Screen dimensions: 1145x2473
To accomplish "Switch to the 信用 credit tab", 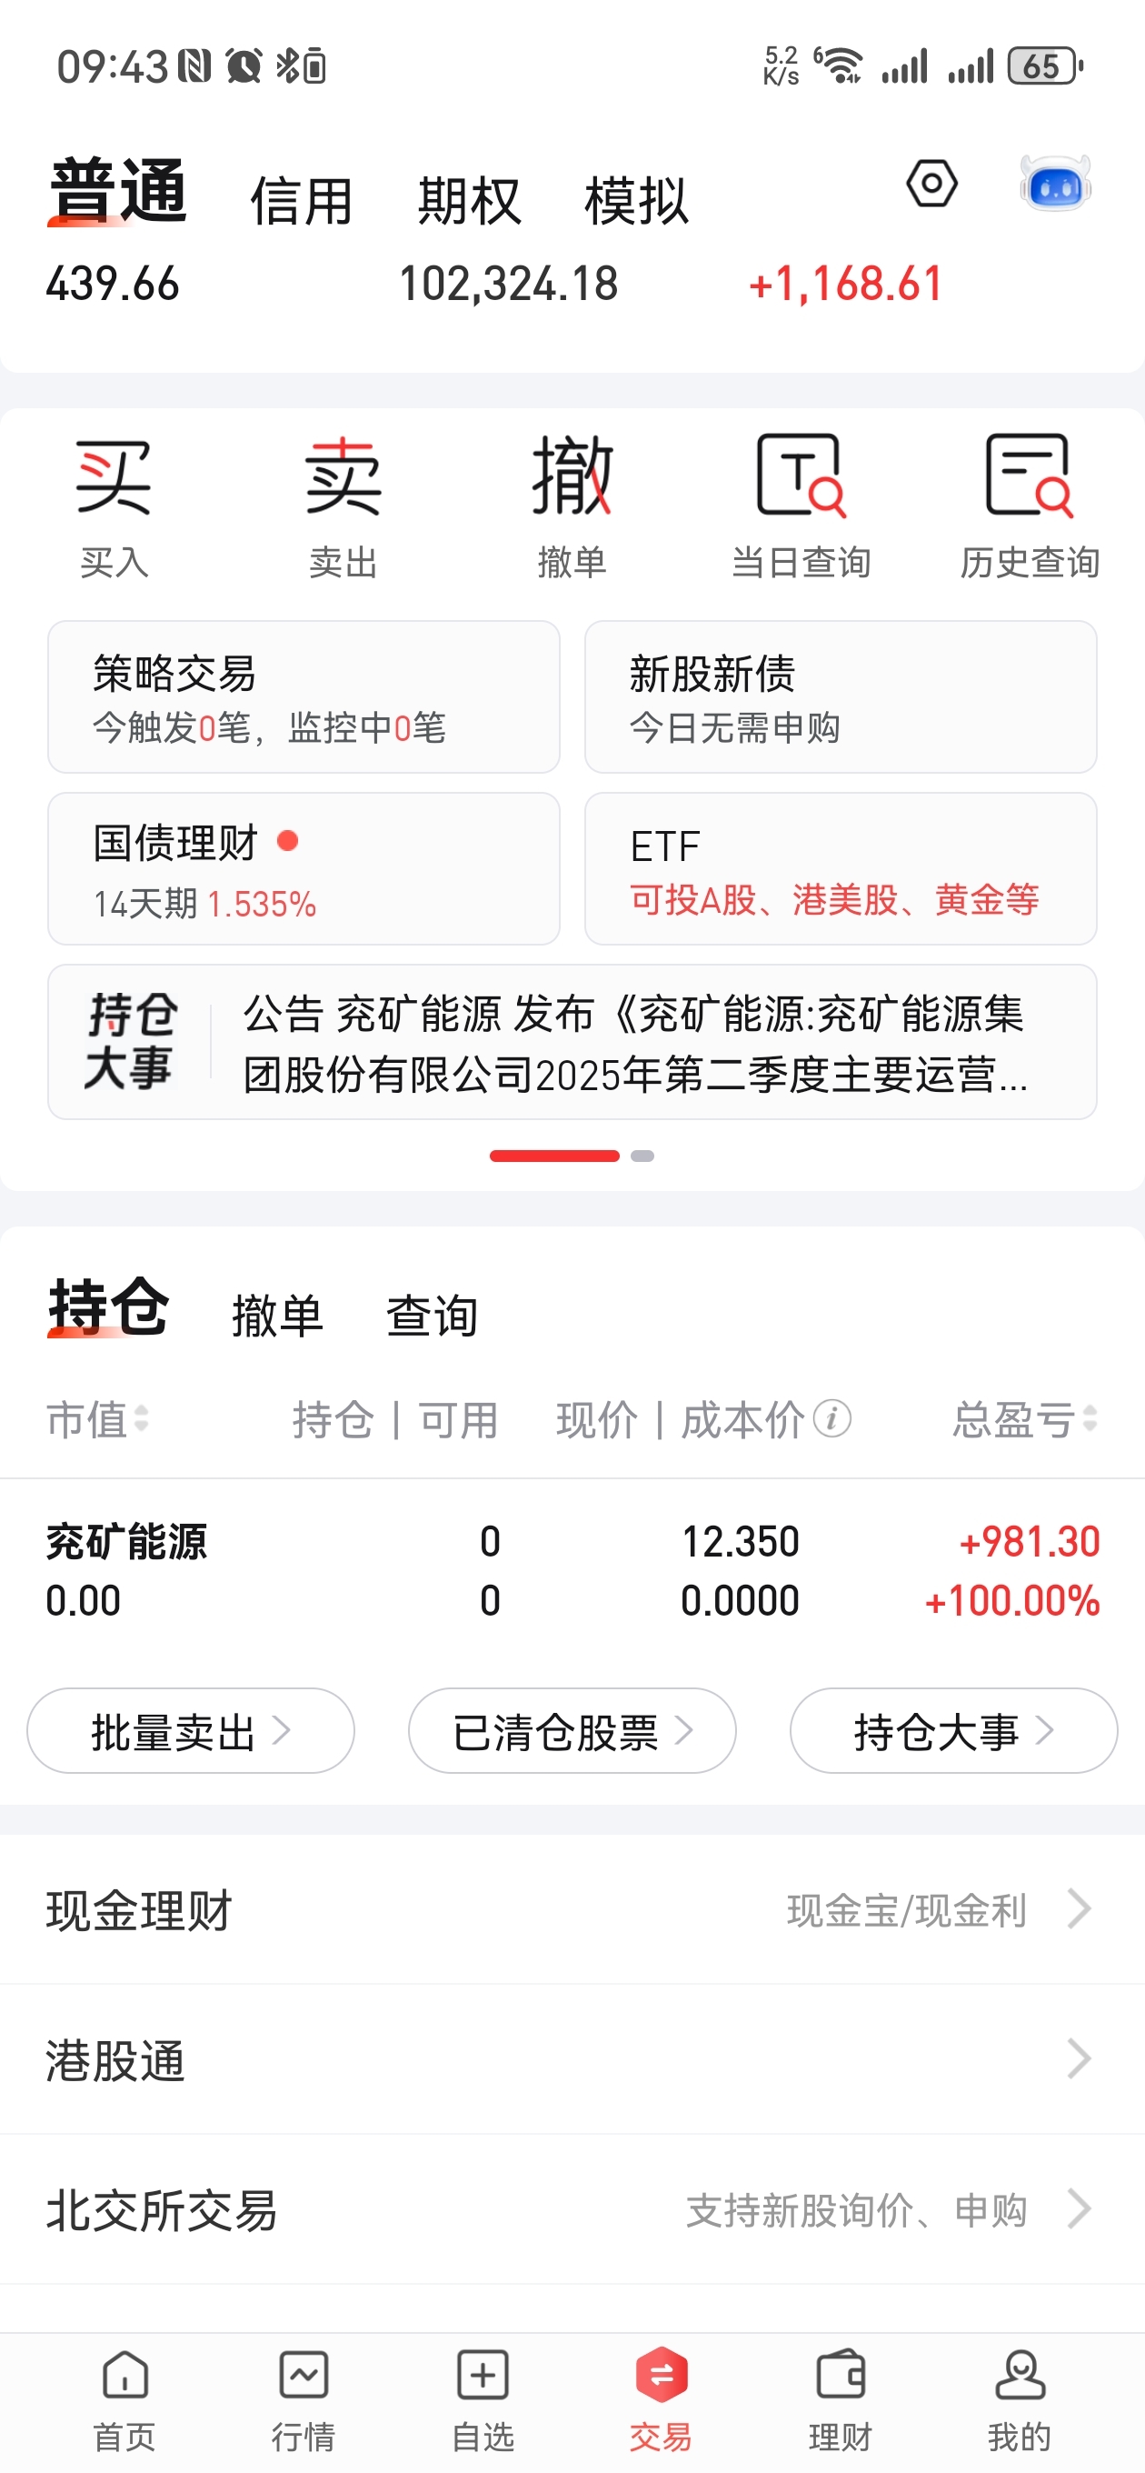I will pos(302,202).
